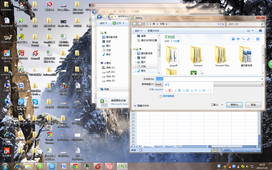Click the zoom in plus button
The height and width of the screenshot is (170, 272).
(255, 150)
